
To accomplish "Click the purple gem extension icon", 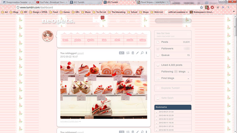I will coord(223,7).
